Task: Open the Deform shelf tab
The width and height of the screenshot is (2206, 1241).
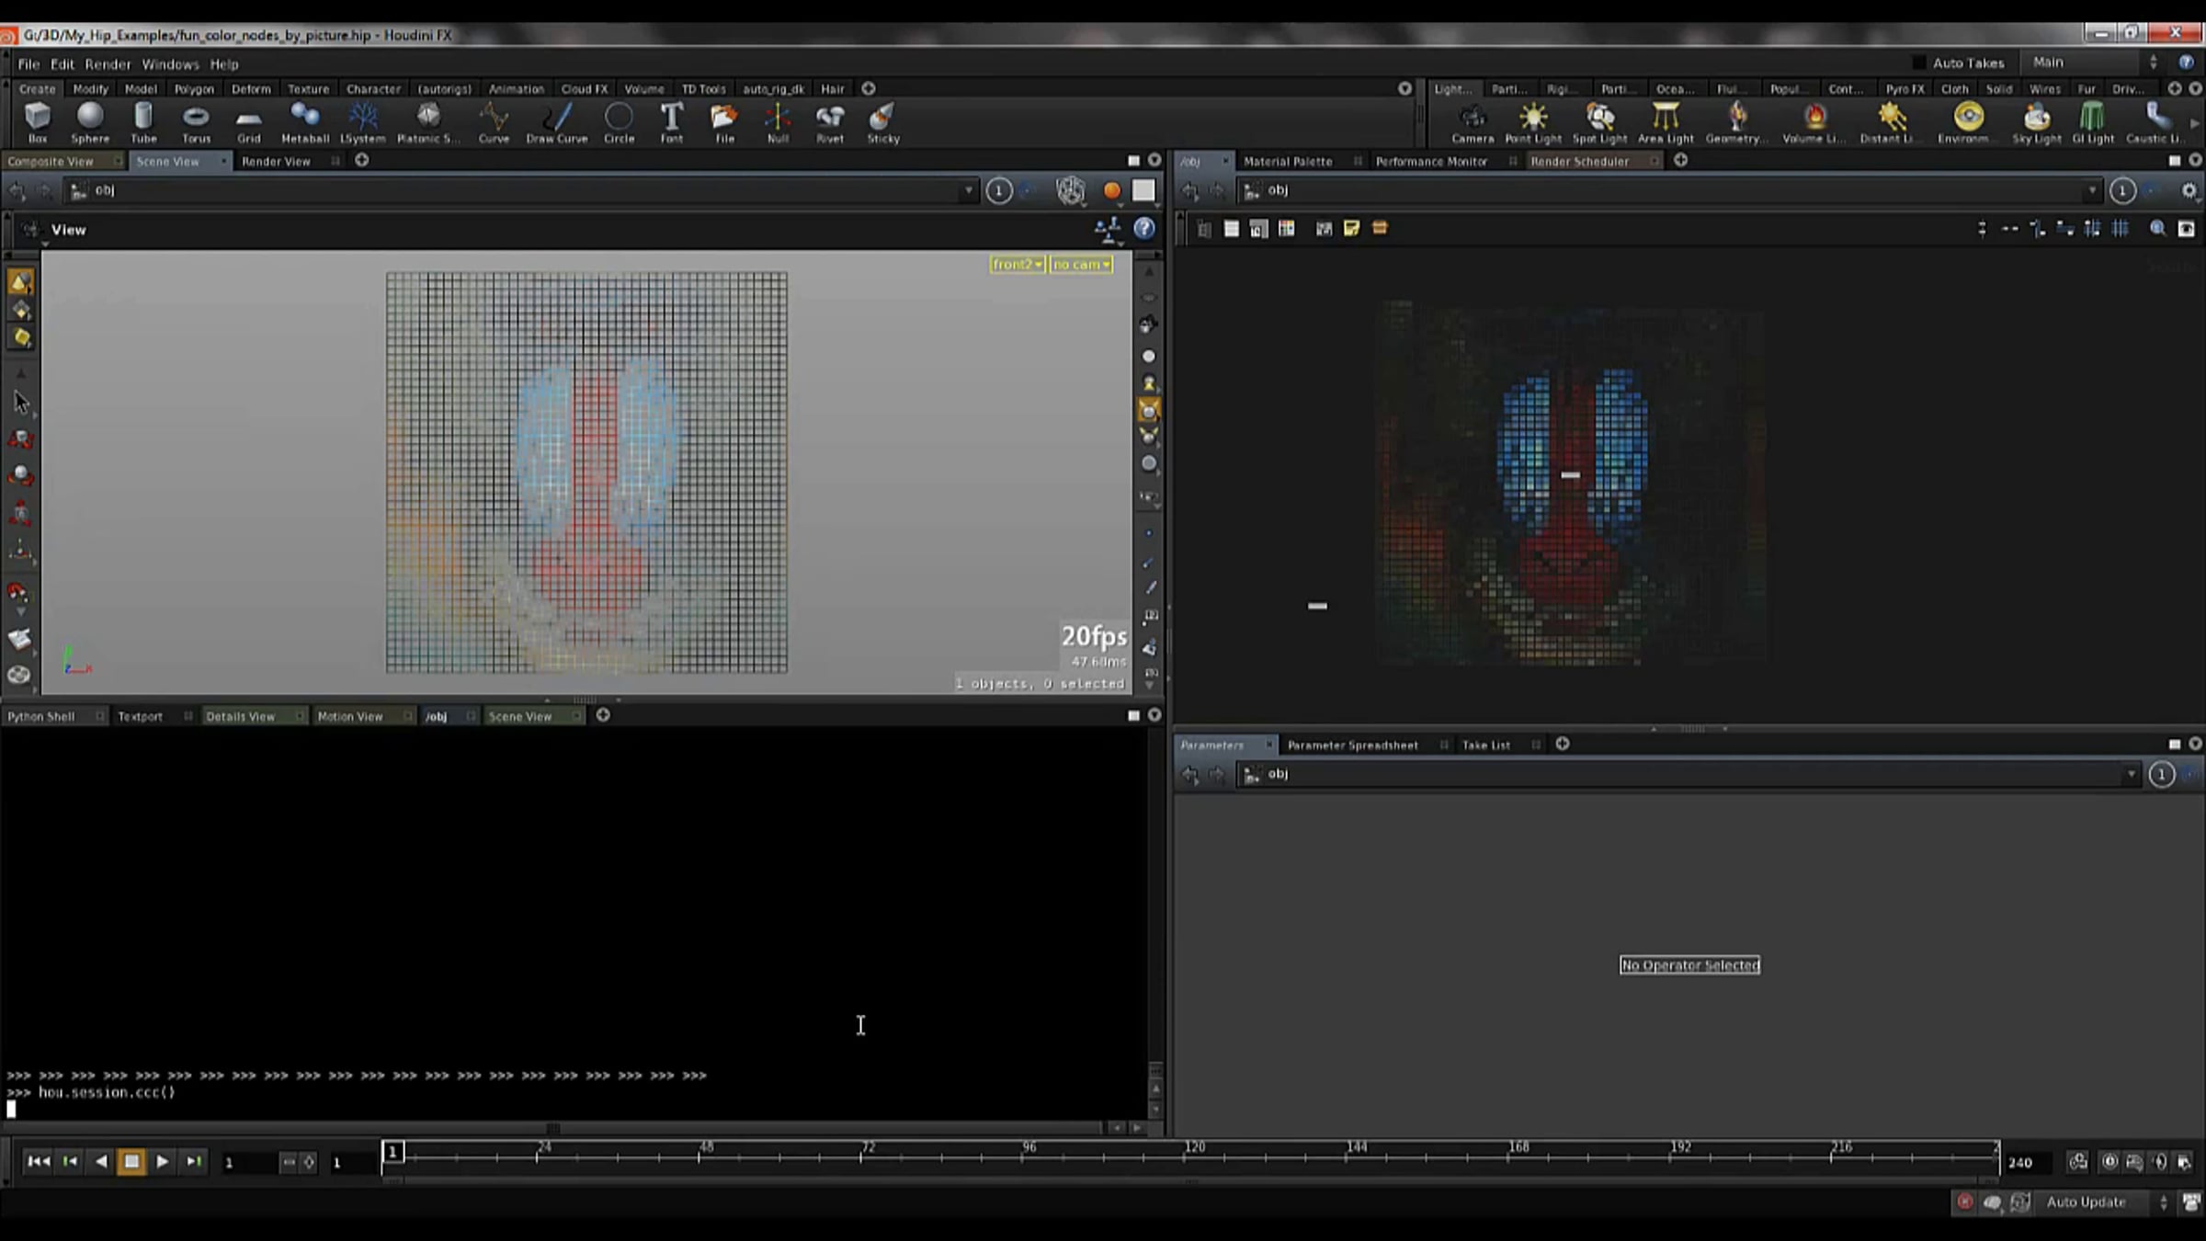Action: coord(251,89)
